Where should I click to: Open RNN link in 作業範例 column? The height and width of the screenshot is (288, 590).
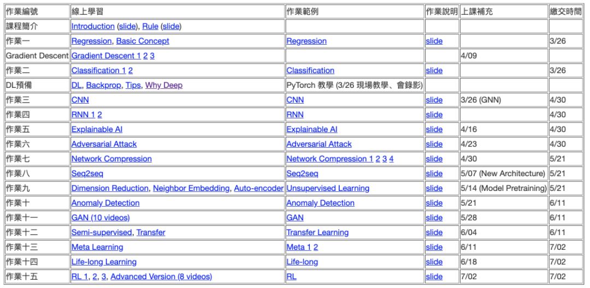tap(294, 115)
